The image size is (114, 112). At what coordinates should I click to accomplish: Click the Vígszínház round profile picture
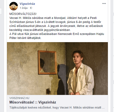click(x=14, y=6)
